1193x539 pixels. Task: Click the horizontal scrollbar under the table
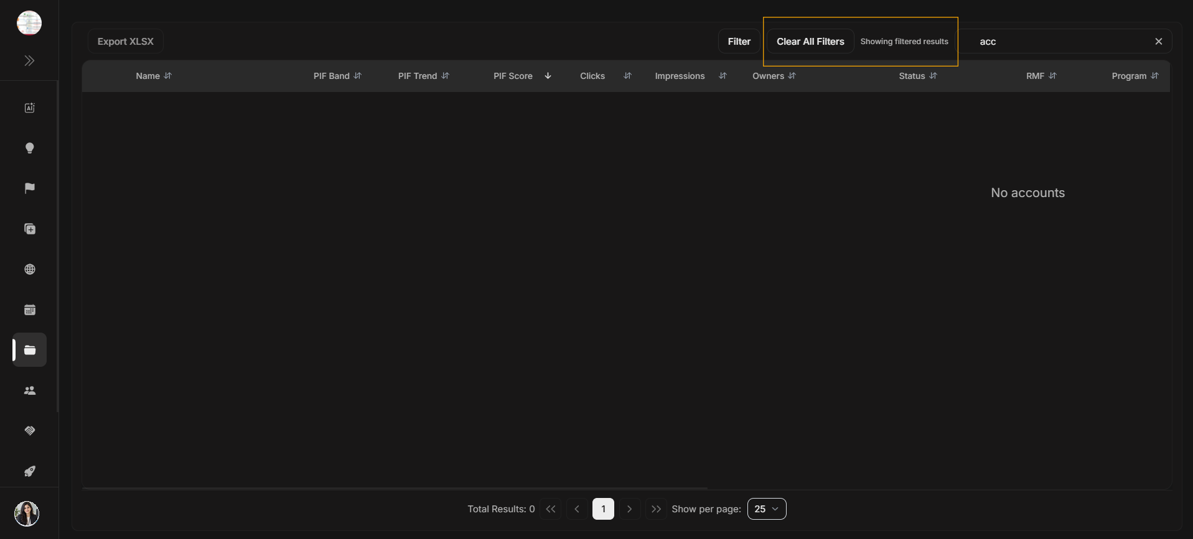[395, 489]
